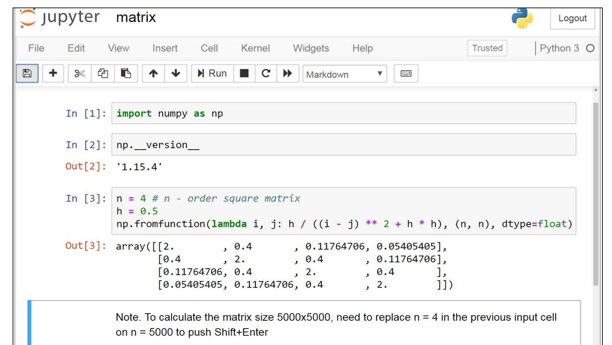Select the np.__version__ input cell
This screenshot has height=345, width=612.
click(x=344, y=145)
